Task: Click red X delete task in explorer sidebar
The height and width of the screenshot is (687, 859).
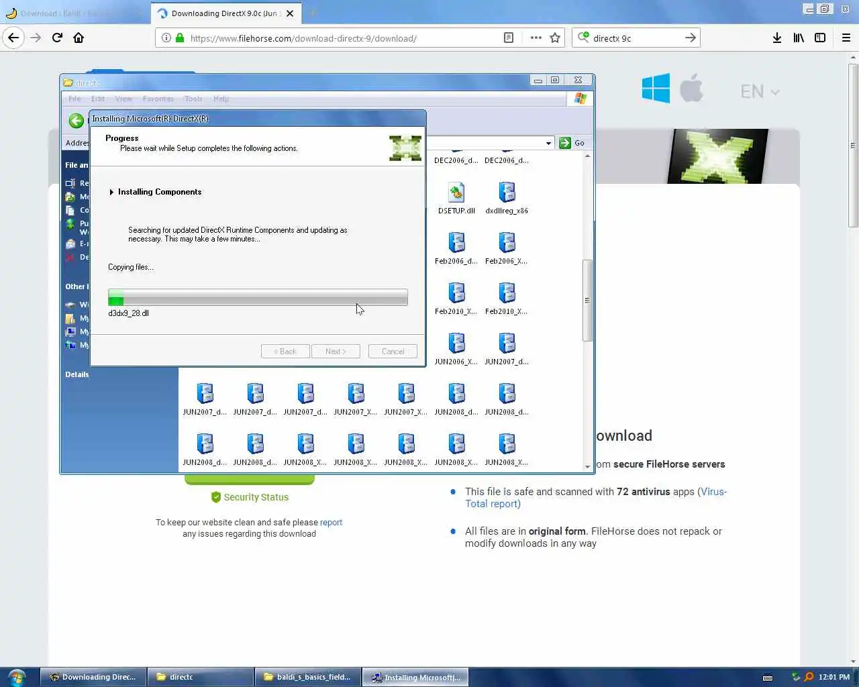Action: click(70, 257)
